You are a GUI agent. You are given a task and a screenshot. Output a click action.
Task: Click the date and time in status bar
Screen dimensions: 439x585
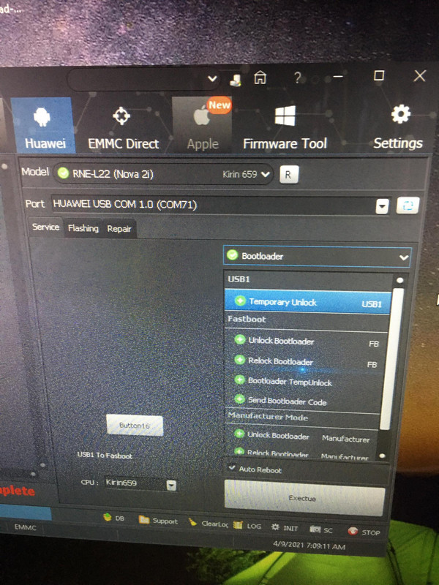309,546
